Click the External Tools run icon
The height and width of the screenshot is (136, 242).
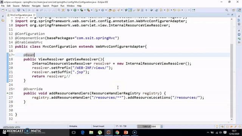tap(88, 10)
